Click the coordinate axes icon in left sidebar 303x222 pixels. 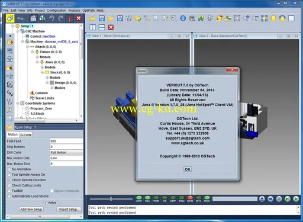pyautogui.click(x=9, y=85)
